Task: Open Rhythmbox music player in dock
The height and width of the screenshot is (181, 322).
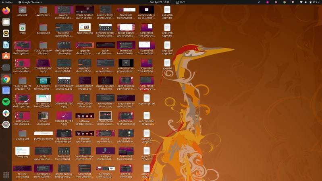Action: coord(6,33)
